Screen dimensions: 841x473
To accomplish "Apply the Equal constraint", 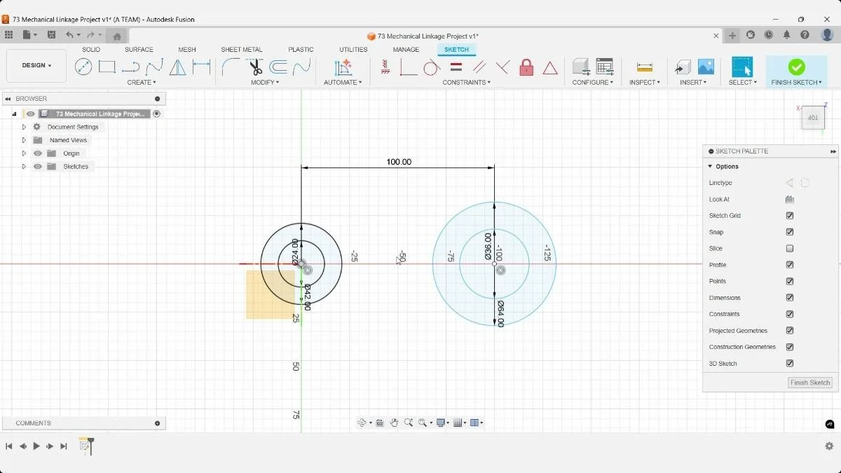I will (456, 67).
